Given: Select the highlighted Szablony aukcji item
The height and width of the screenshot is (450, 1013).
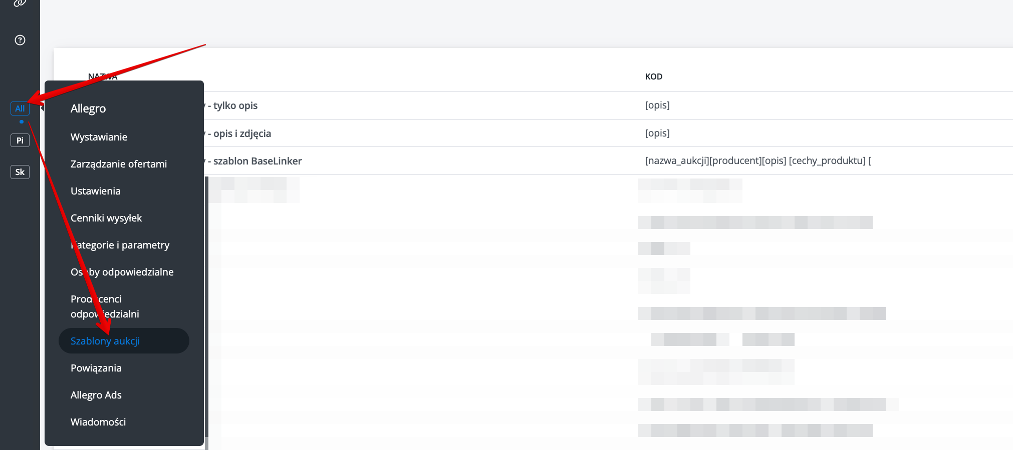Looking at the screenshot, I should (x=105, y=341).
